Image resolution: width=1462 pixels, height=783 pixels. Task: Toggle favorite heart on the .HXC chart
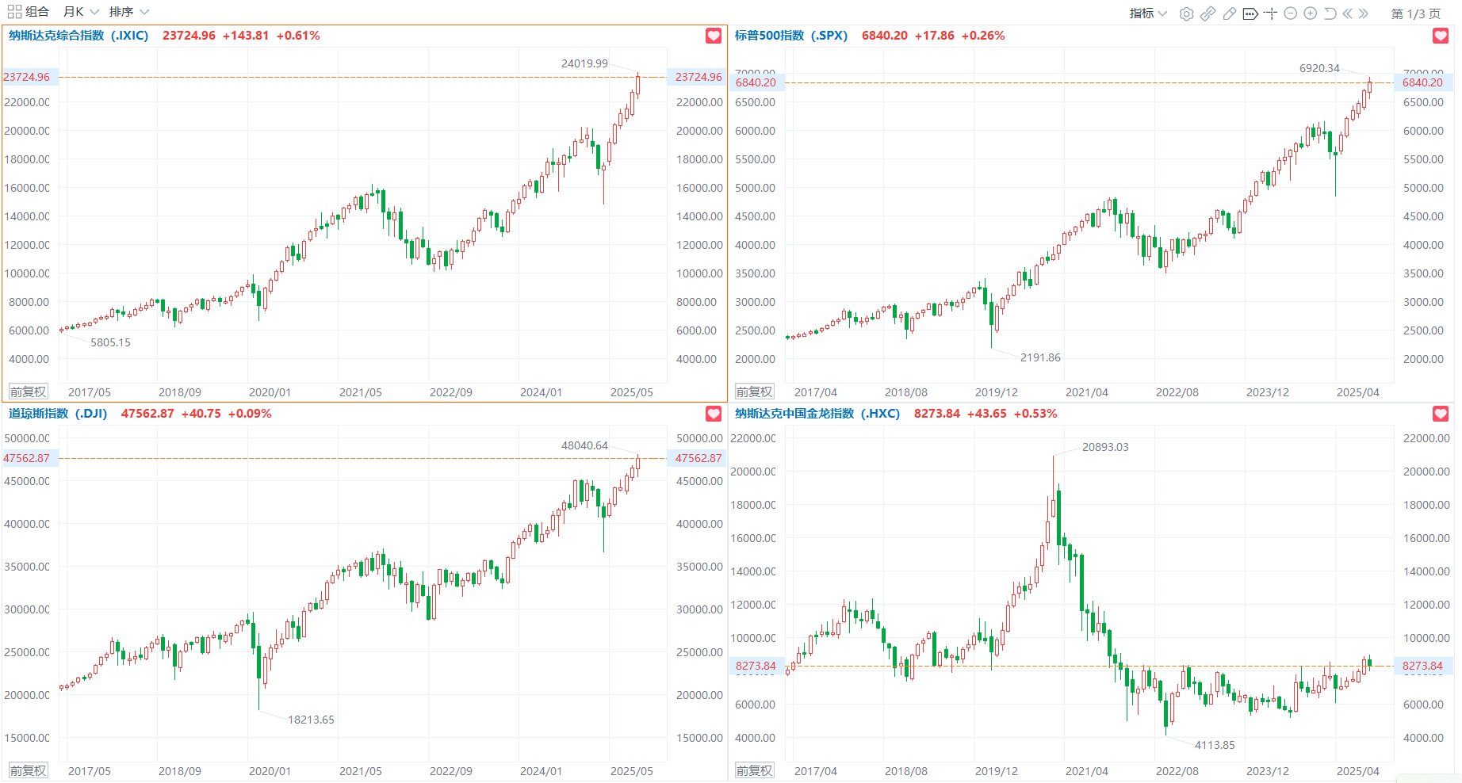[x=1441, y=414]
